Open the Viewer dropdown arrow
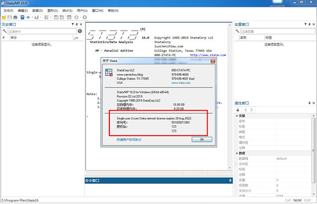 coord(32,17)
